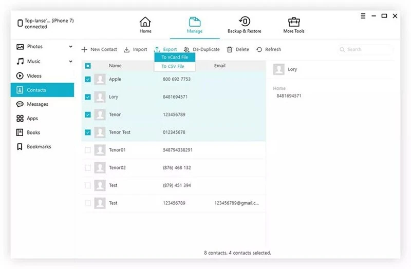
Task: Click the Refresh circular arrow icon
Action: 259,49
